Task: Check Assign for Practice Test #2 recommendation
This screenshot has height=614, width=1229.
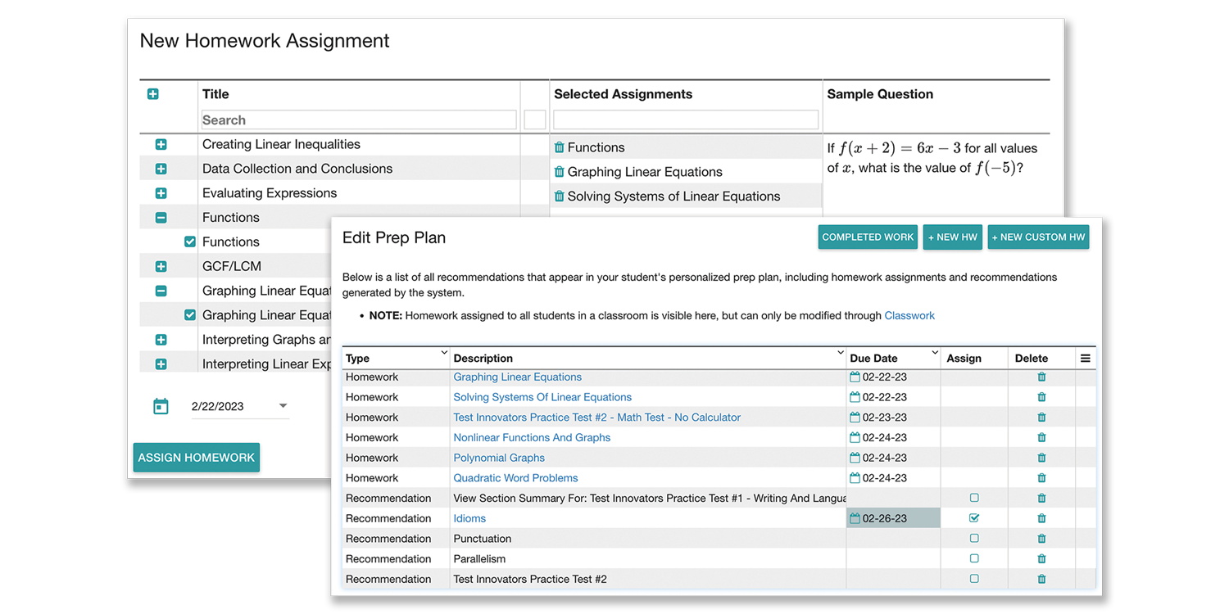Action: pyautogui.click(x=974, y=579)
